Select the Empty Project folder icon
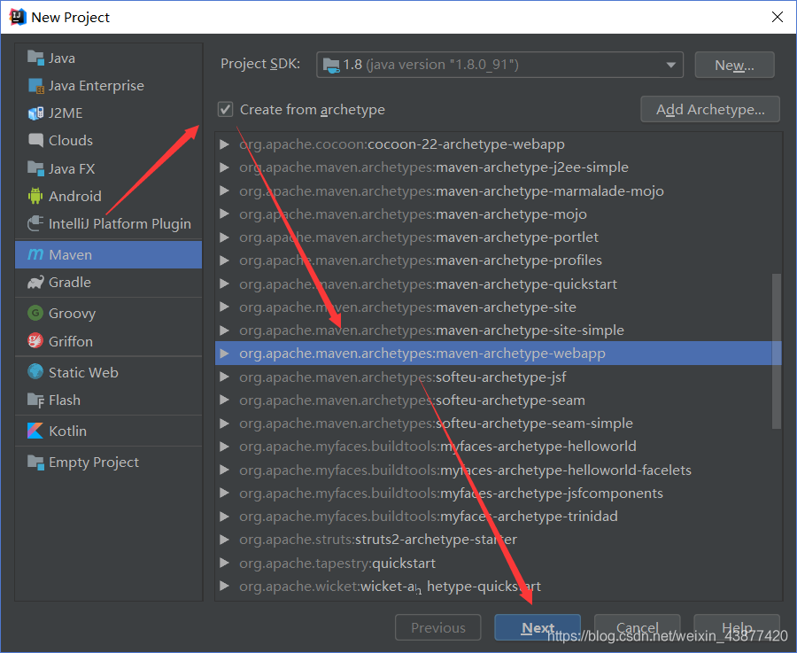This screenshot has width=797, height=653. coord(35,463)
